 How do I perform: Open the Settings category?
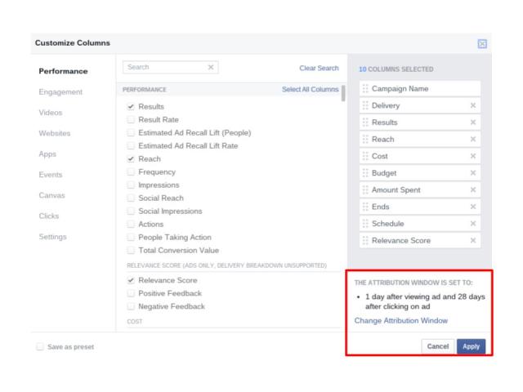[52, 237]
